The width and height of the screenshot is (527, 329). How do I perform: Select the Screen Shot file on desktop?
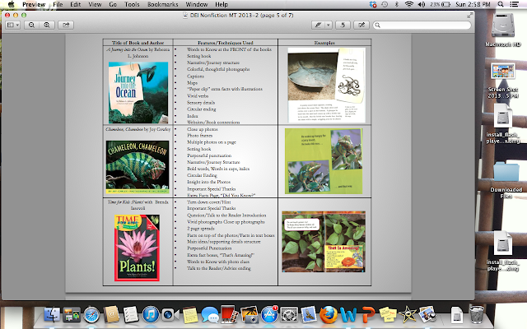click(x=503, y=81)
